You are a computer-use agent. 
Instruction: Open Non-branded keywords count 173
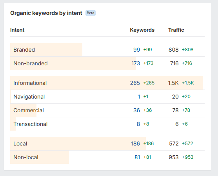(x=136, y=63)
